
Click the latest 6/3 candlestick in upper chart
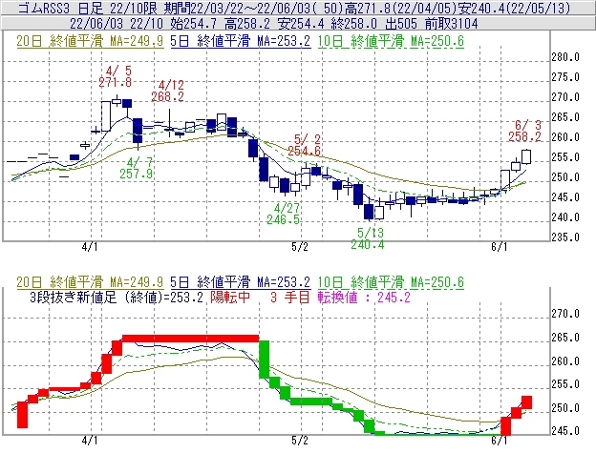pyautogui.click(x=526, y=156)
